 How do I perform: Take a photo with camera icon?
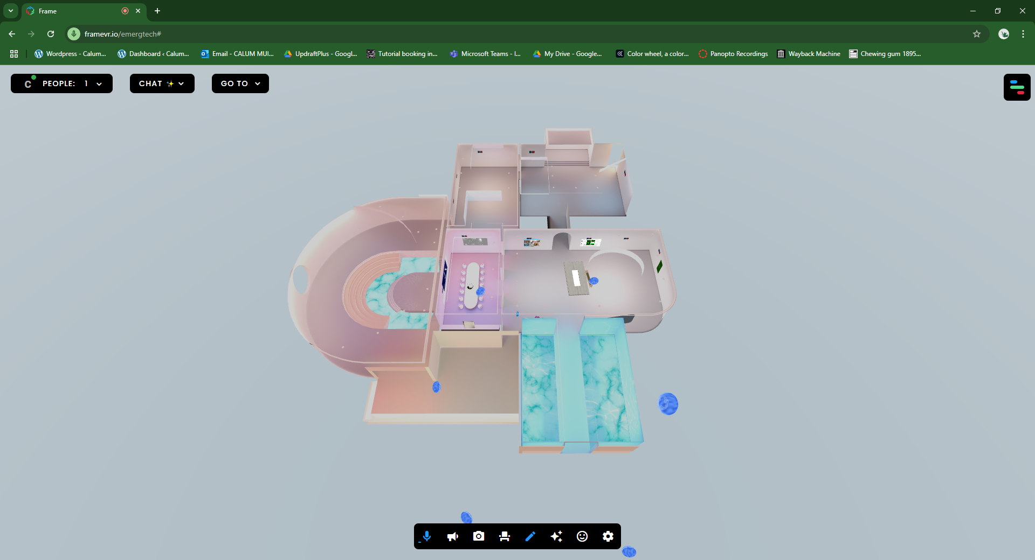click(x=479, y=536)
